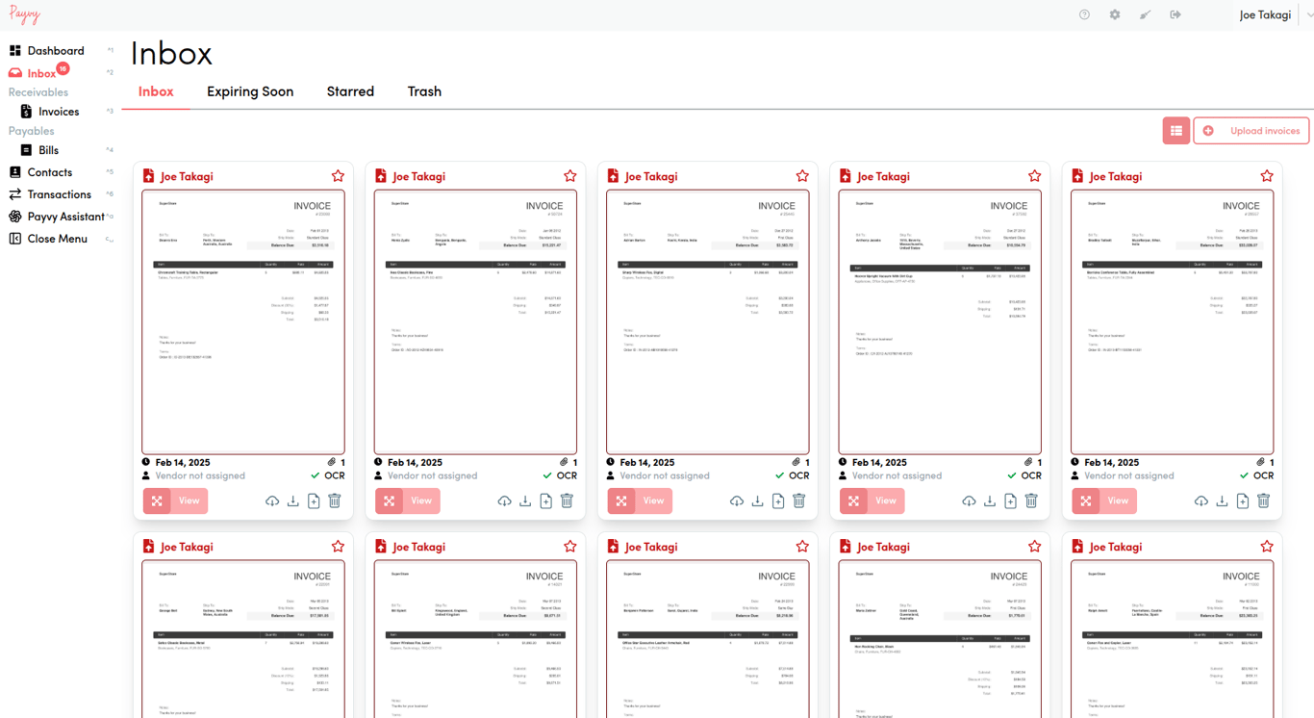Viewport: 1314px width, 718px height.
Task: Select the Inbox tab under the heading
Action: point(156,91)
